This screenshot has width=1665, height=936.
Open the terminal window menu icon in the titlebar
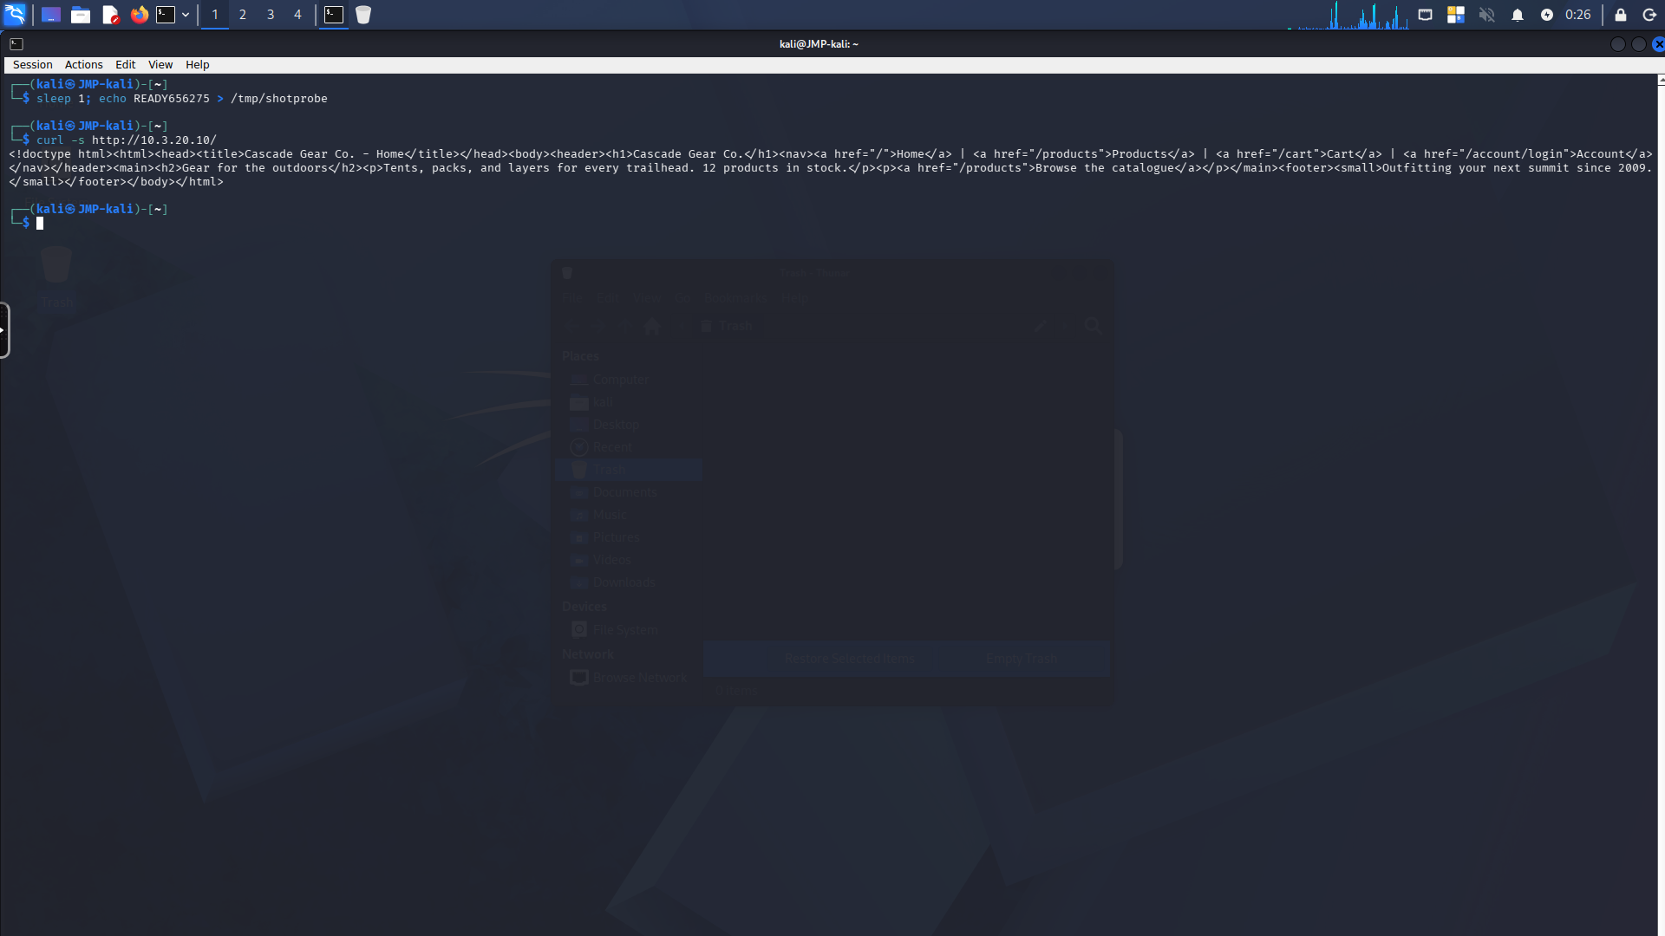pyautogui.click(x=16, y=44)
